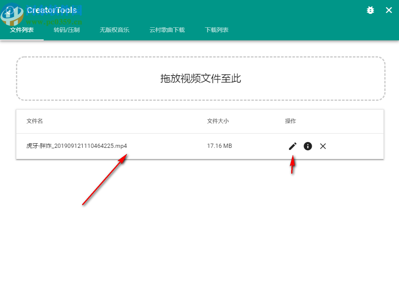Select the 文件列表 tab

pyautogui.click(x=22, y=30)
